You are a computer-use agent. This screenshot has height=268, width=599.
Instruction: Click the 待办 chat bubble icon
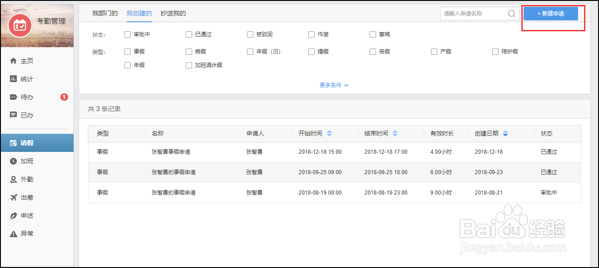(x=13, y=97)
